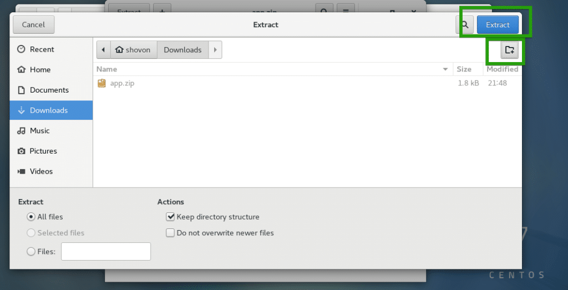Open the Music folder in sidebar
The width and height of the screenshot is (568, 290).
click(39, 131)
